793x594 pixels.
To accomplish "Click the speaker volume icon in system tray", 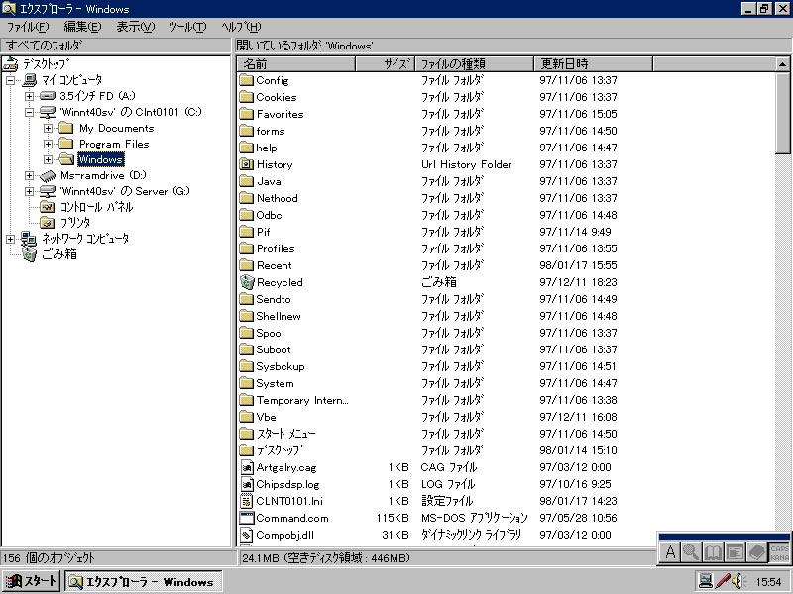I will tap(738, 581).
